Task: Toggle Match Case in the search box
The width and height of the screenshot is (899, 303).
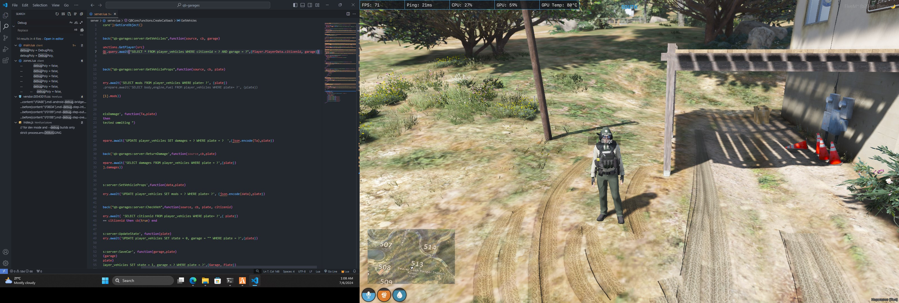Action: 71,23
